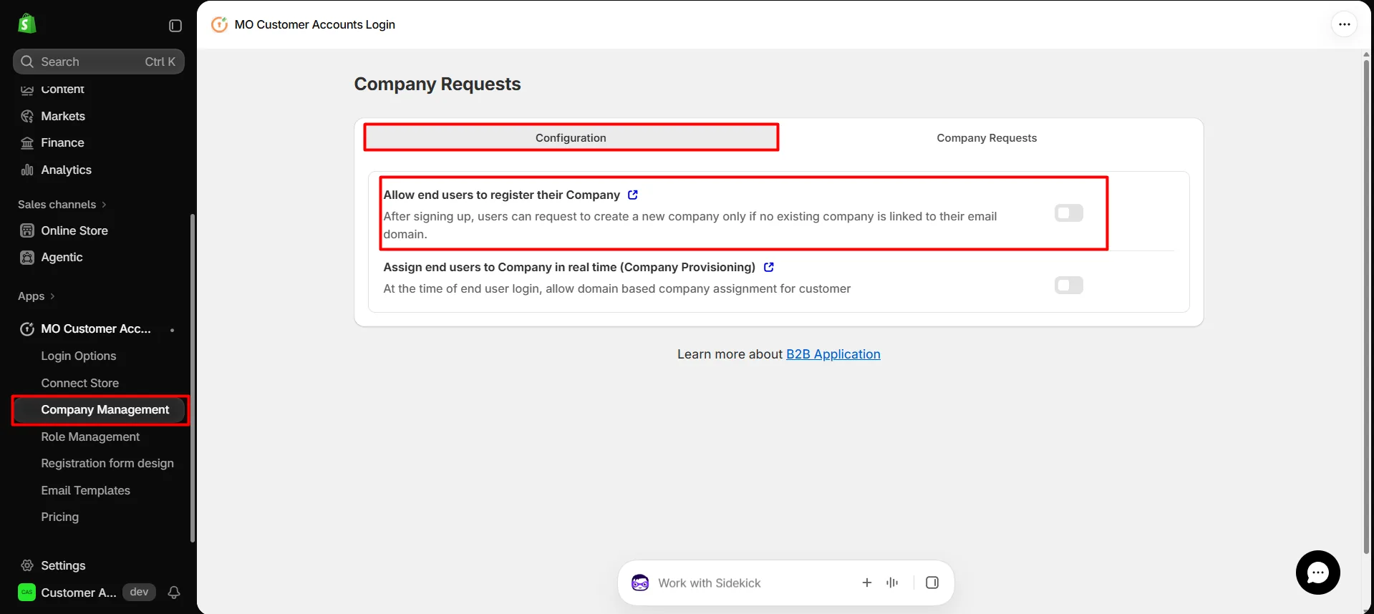Screen dimensions: 1374x614
Task: Open Login Options in the app menu
Action: 79,356
